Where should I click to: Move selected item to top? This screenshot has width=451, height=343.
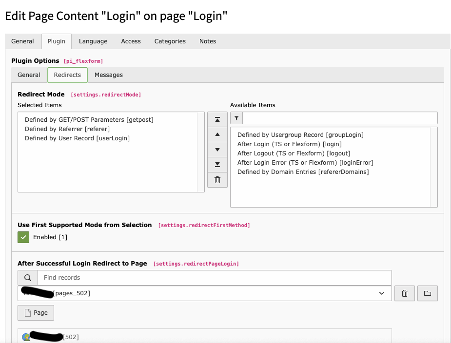pos(217,119)
